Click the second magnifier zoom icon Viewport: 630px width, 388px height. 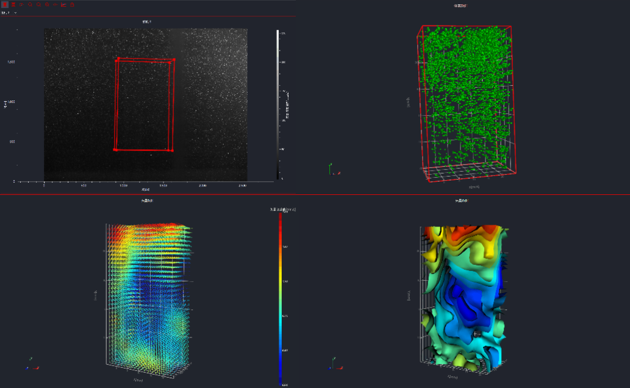coord(38,4)
